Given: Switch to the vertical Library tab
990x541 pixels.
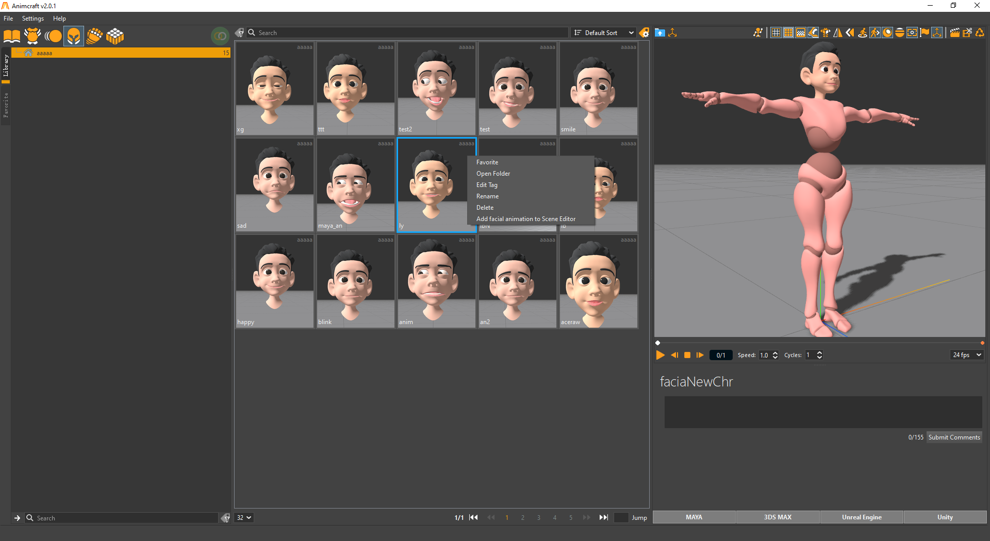Looking at the screenshot, I should coord(6,65).
